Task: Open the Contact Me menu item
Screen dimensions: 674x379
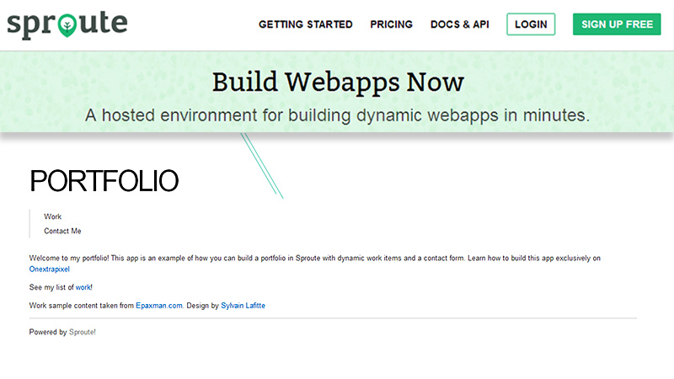Action: [x=62, y=231]
